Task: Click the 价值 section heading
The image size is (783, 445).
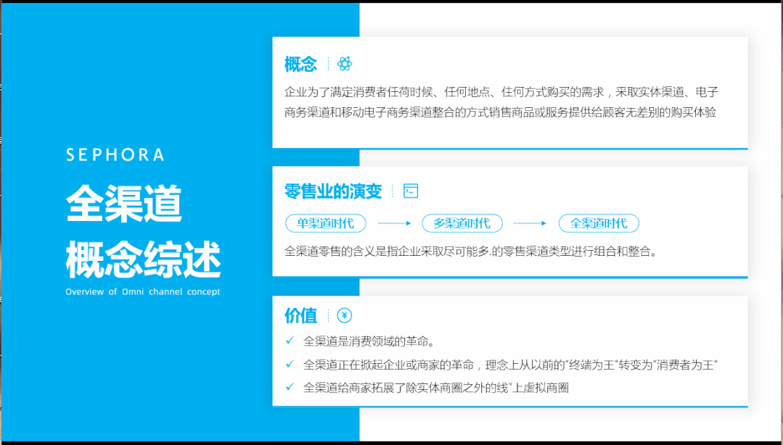Action: click(300, 315)
